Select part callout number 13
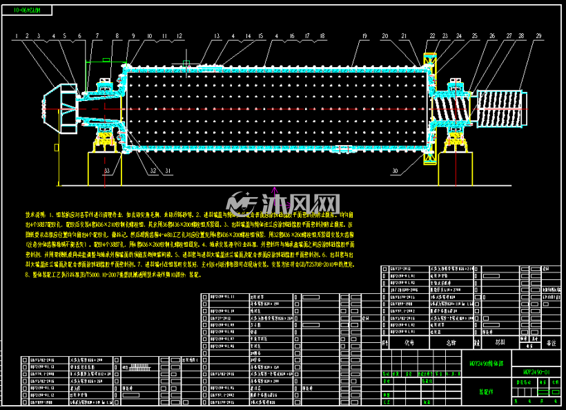566x410 pixels. pos(217,36)
